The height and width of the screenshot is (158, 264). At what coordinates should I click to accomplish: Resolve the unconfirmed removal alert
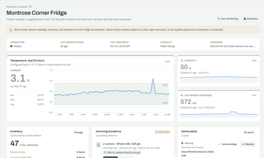[248, 144]
